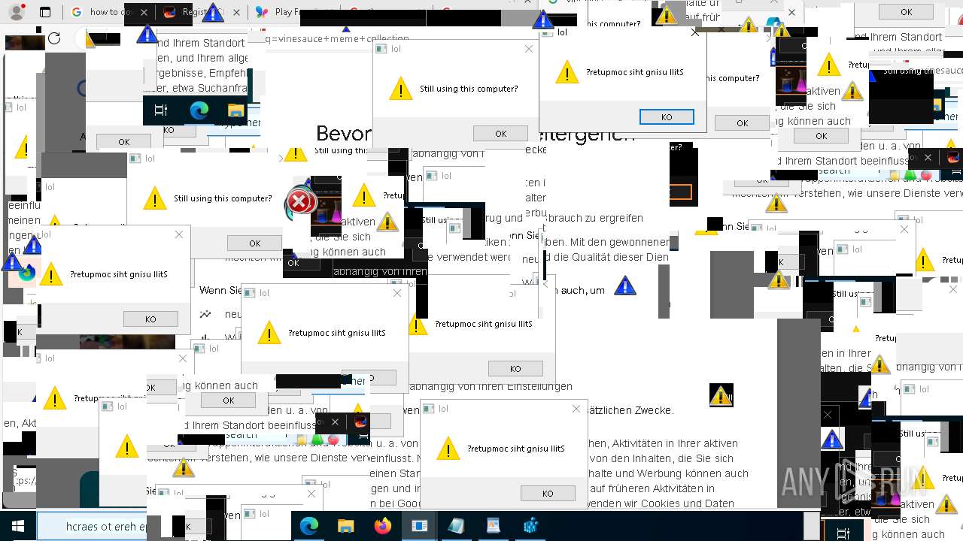Click OK in 'Still using' dialog beside red error icon
The width and height of the screenshot is (963, 541).
point(254,243)
